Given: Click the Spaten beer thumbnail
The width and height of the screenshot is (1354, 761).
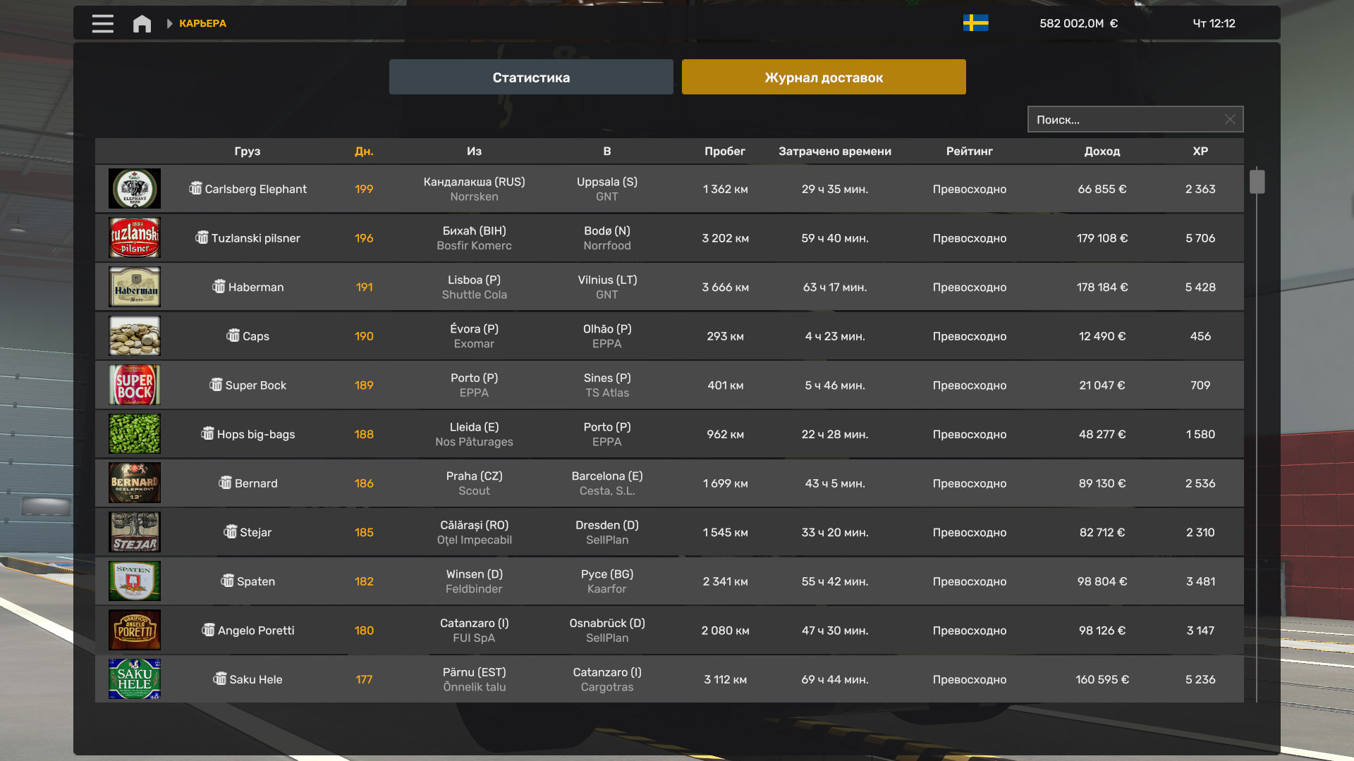Looking at the screenshot, I should click(x=135, y=581).
